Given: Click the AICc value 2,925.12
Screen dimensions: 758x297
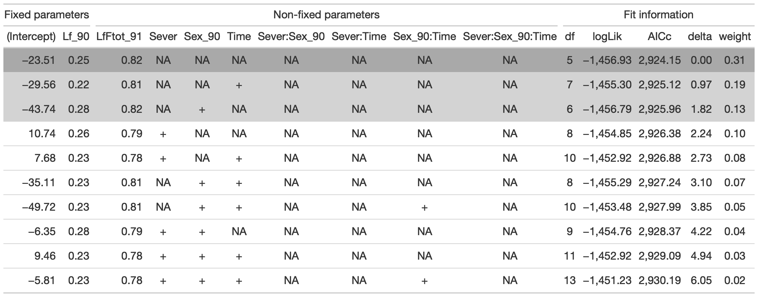Looking at the screenshot, I should [x=659, y=85].
